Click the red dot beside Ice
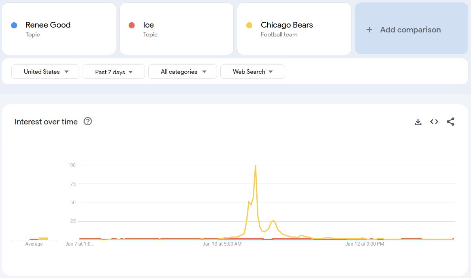Image resolution: width=471 pixels, height=278 pixels. (132, 25)
